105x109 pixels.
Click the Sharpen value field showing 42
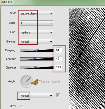59,59
